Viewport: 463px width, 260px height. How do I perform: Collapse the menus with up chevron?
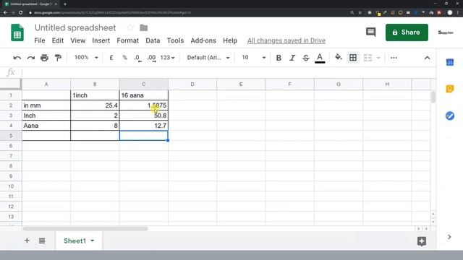click(427, 58)
